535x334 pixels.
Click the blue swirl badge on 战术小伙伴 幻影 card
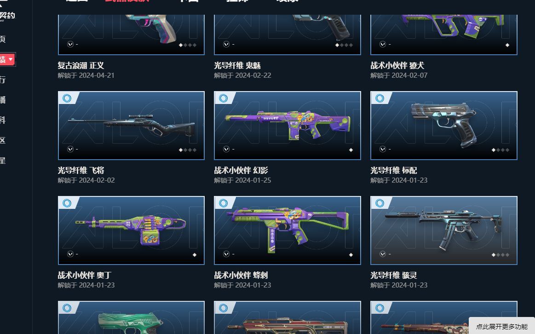[223, 98]
